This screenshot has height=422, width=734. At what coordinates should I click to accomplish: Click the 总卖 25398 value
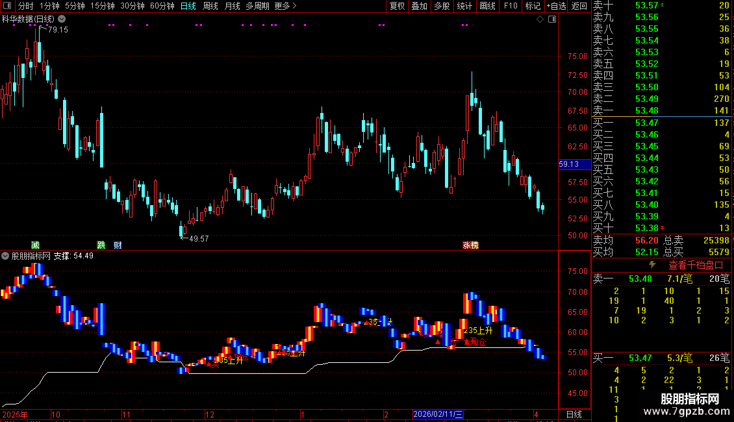716,240
